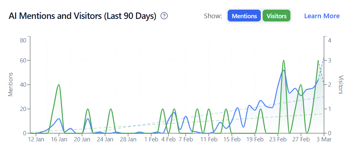Image resolution: width=355 pixels, height=151 pixels.
Task: Select the 1 Feb date label
Action: 151,140
